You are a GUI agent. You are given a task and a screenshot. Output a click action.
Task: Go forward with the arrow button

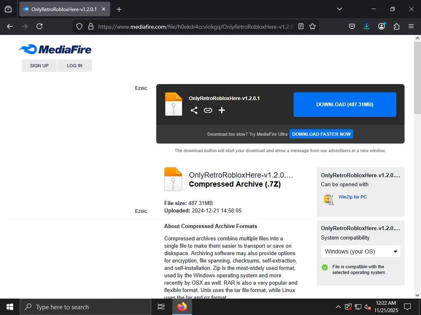coord(24,26)
